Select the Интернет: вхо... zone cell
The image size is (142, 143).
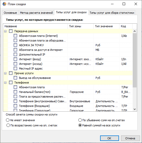pyautogui.click(x=80, y=59)
